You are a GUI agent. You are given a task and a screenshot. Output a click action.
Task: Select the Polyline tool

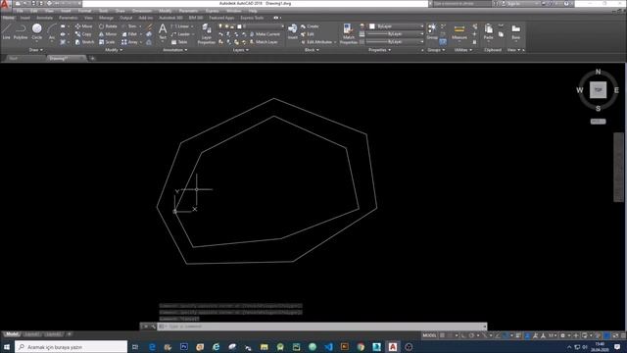pos(21,31)
